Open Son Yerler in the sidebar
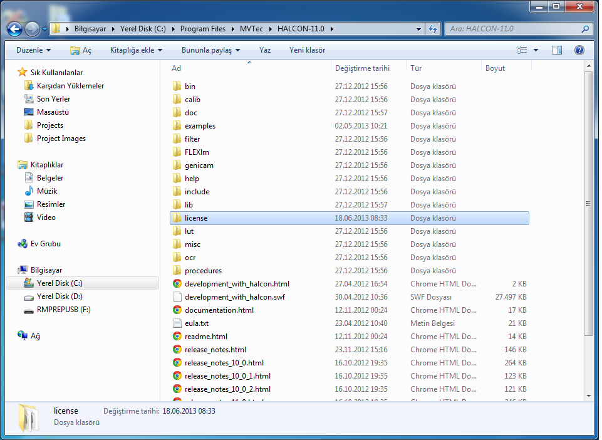 coord(53,99)
